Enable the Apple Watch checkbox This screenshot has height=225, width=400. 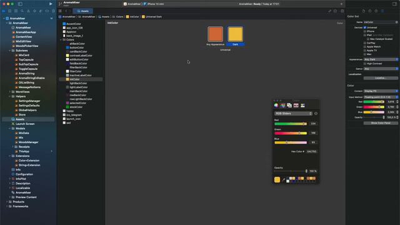tap(365, 47)
